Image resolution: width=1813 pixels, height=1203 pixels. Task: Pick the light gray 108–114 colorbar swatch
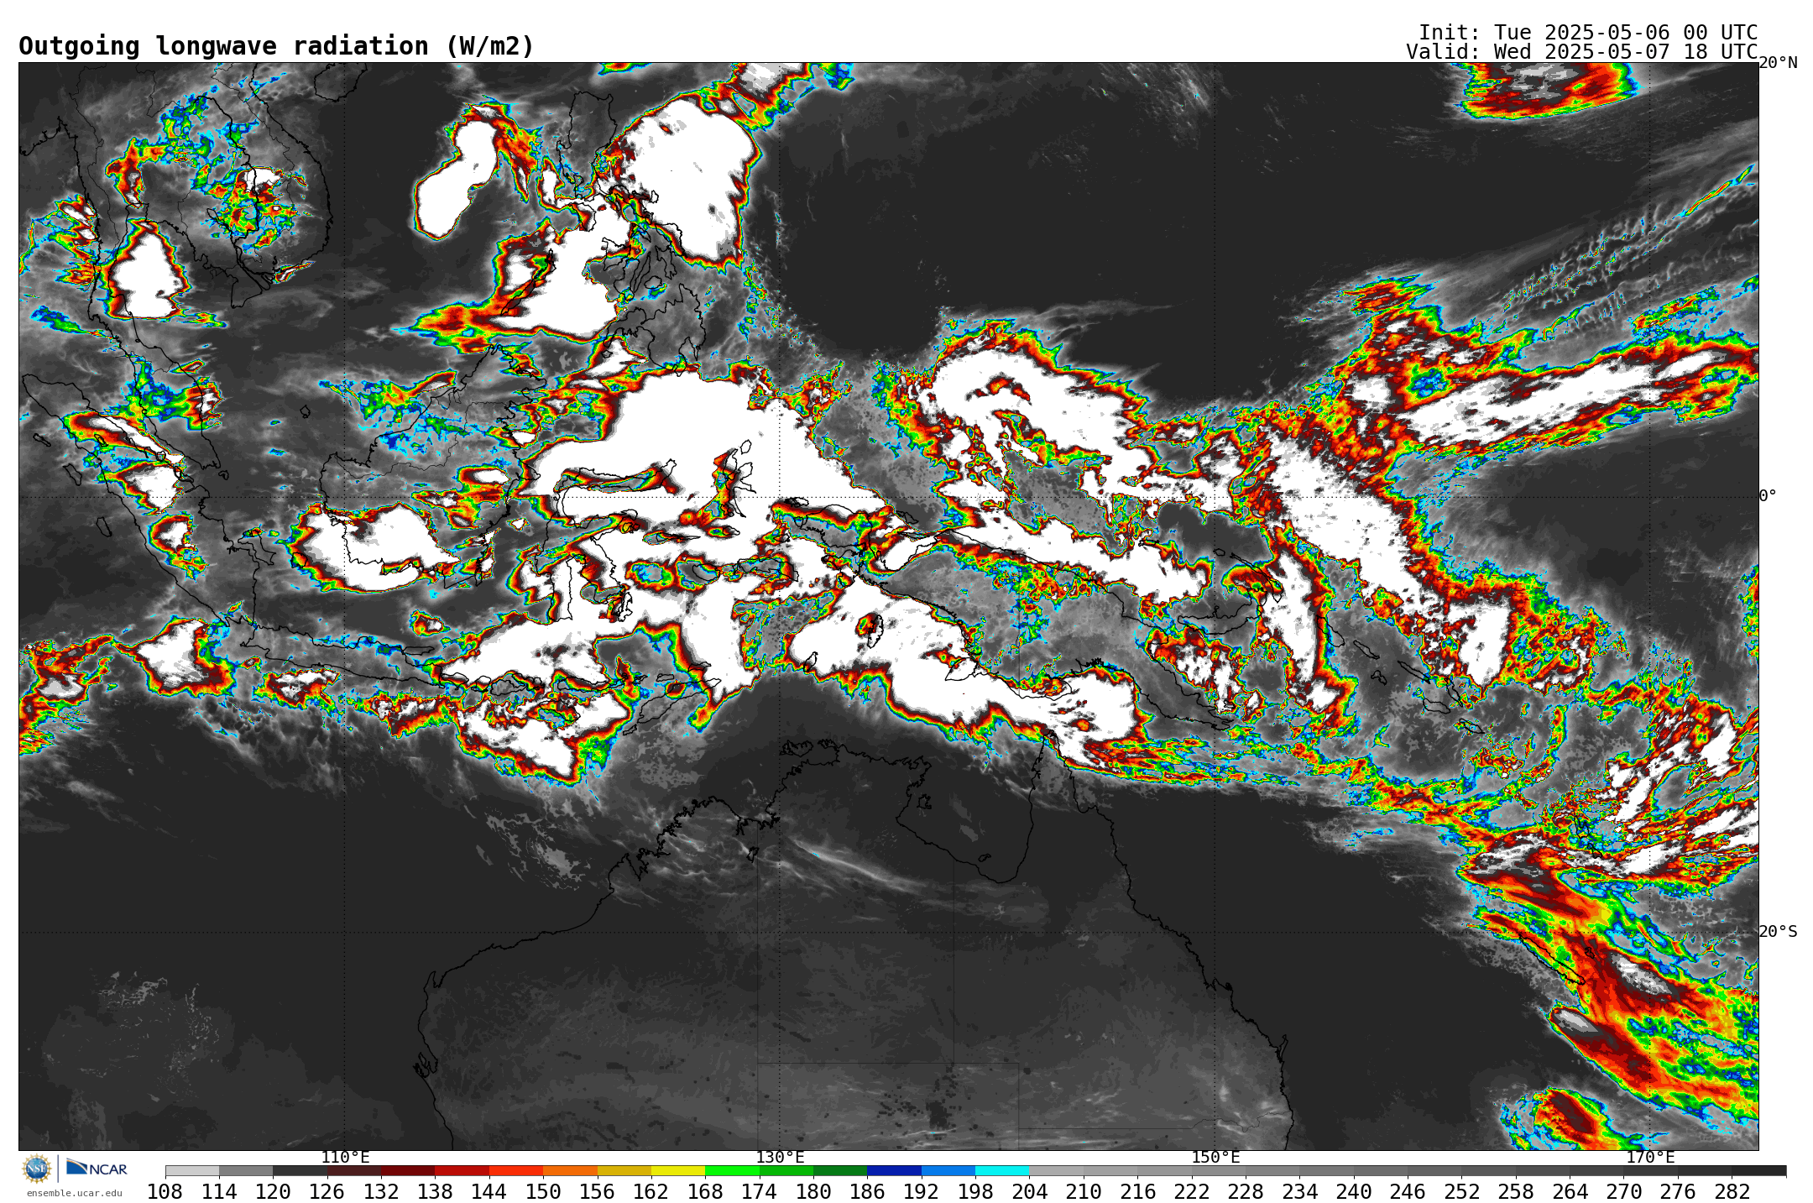pyautogui.click(x=192, y=1171)
